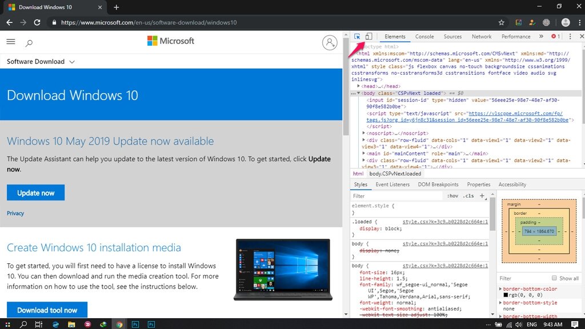585x329 pixels.
Task: Open the Network tab
Action: [482, 37]
